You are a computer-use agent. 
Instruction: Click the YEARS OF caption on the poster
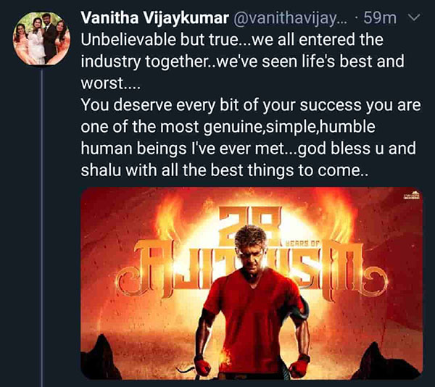tap(302, 244)
